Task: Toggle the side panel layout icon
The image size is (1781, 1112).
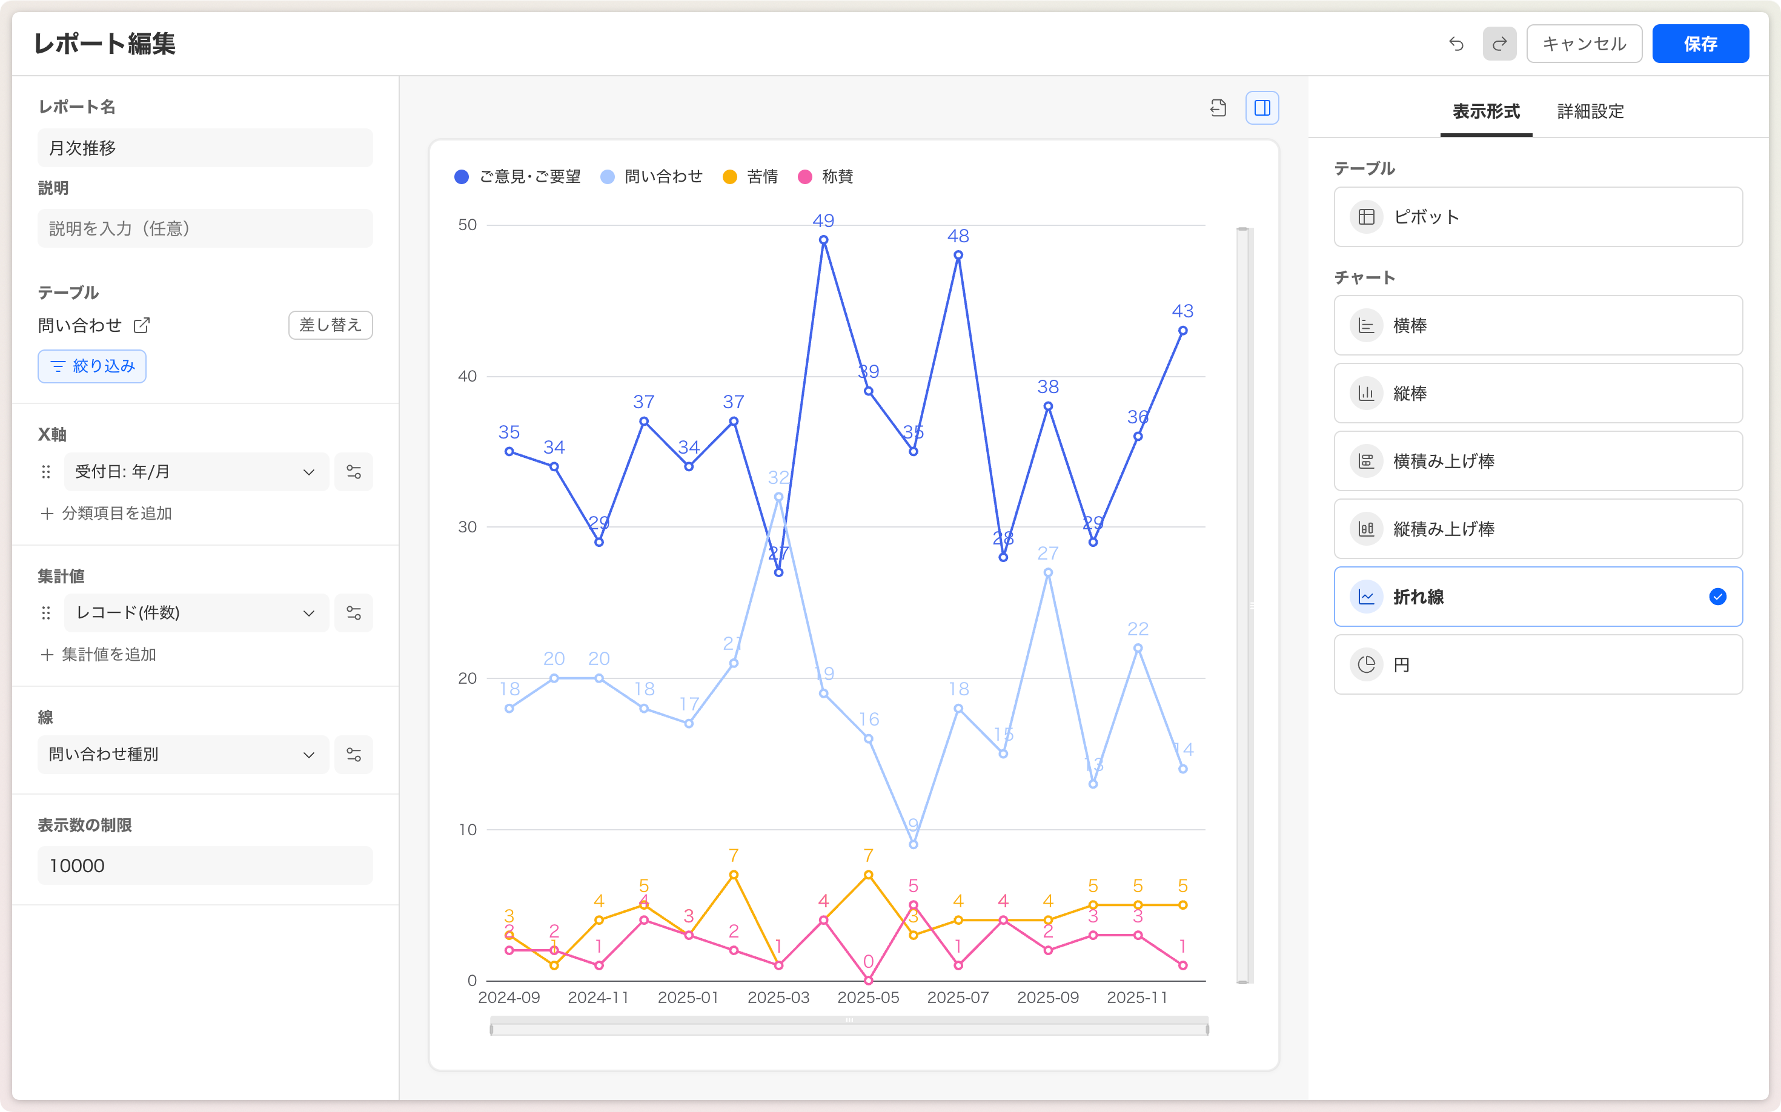Action: (x=1262, y=108)
